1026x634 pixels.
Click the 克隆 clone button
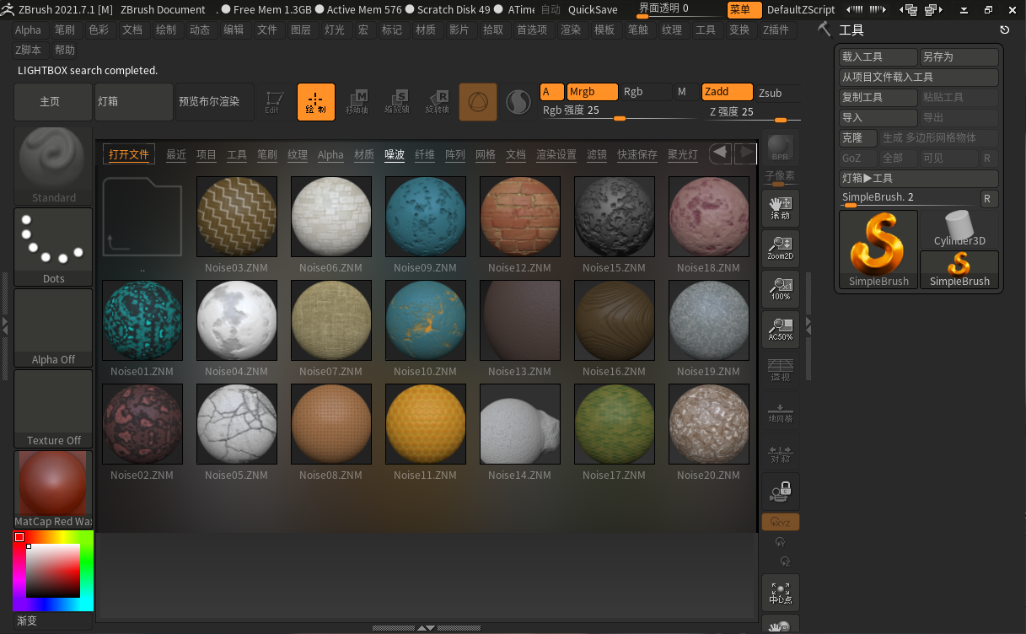coord(857,137)
